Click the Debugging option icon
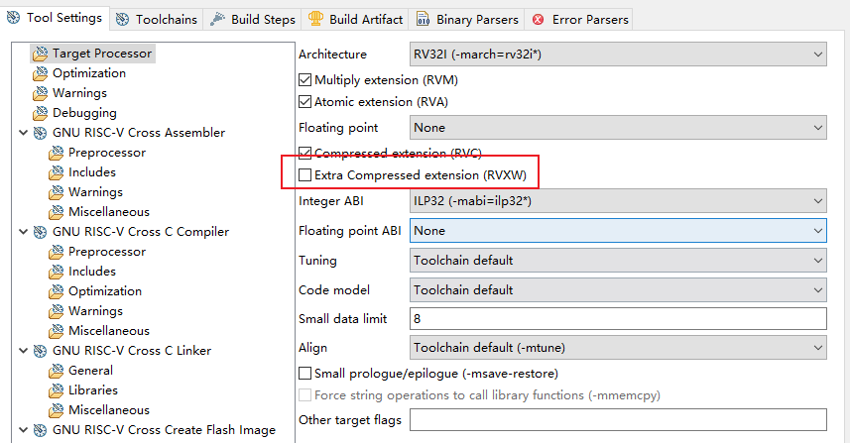 [x=40, y=113]
